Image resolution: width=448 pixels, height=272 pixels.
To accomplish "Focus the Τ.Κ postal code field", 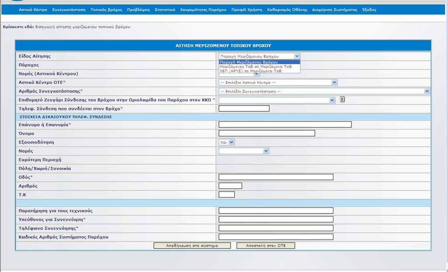I will (x=227, y=194).
